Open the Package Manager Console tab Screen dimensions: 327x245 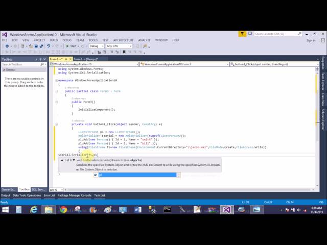[x=75, y=195]
